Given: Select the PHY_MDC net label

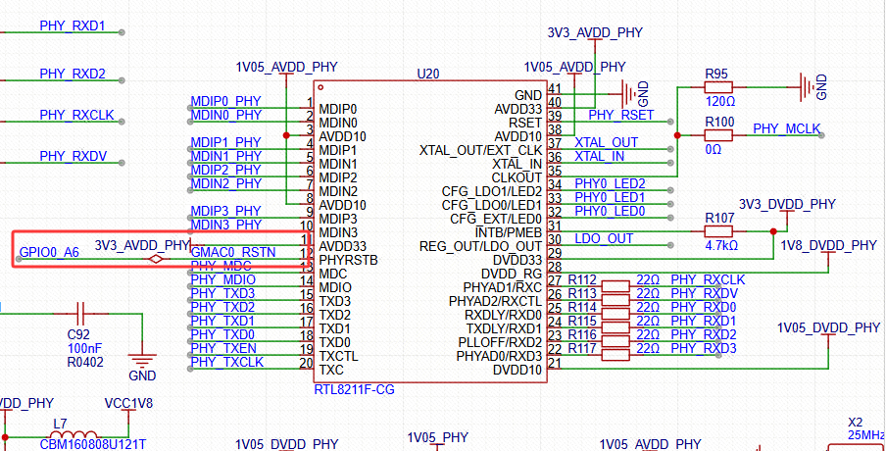Looking at the screenshot, I should [x=221, y=266].
